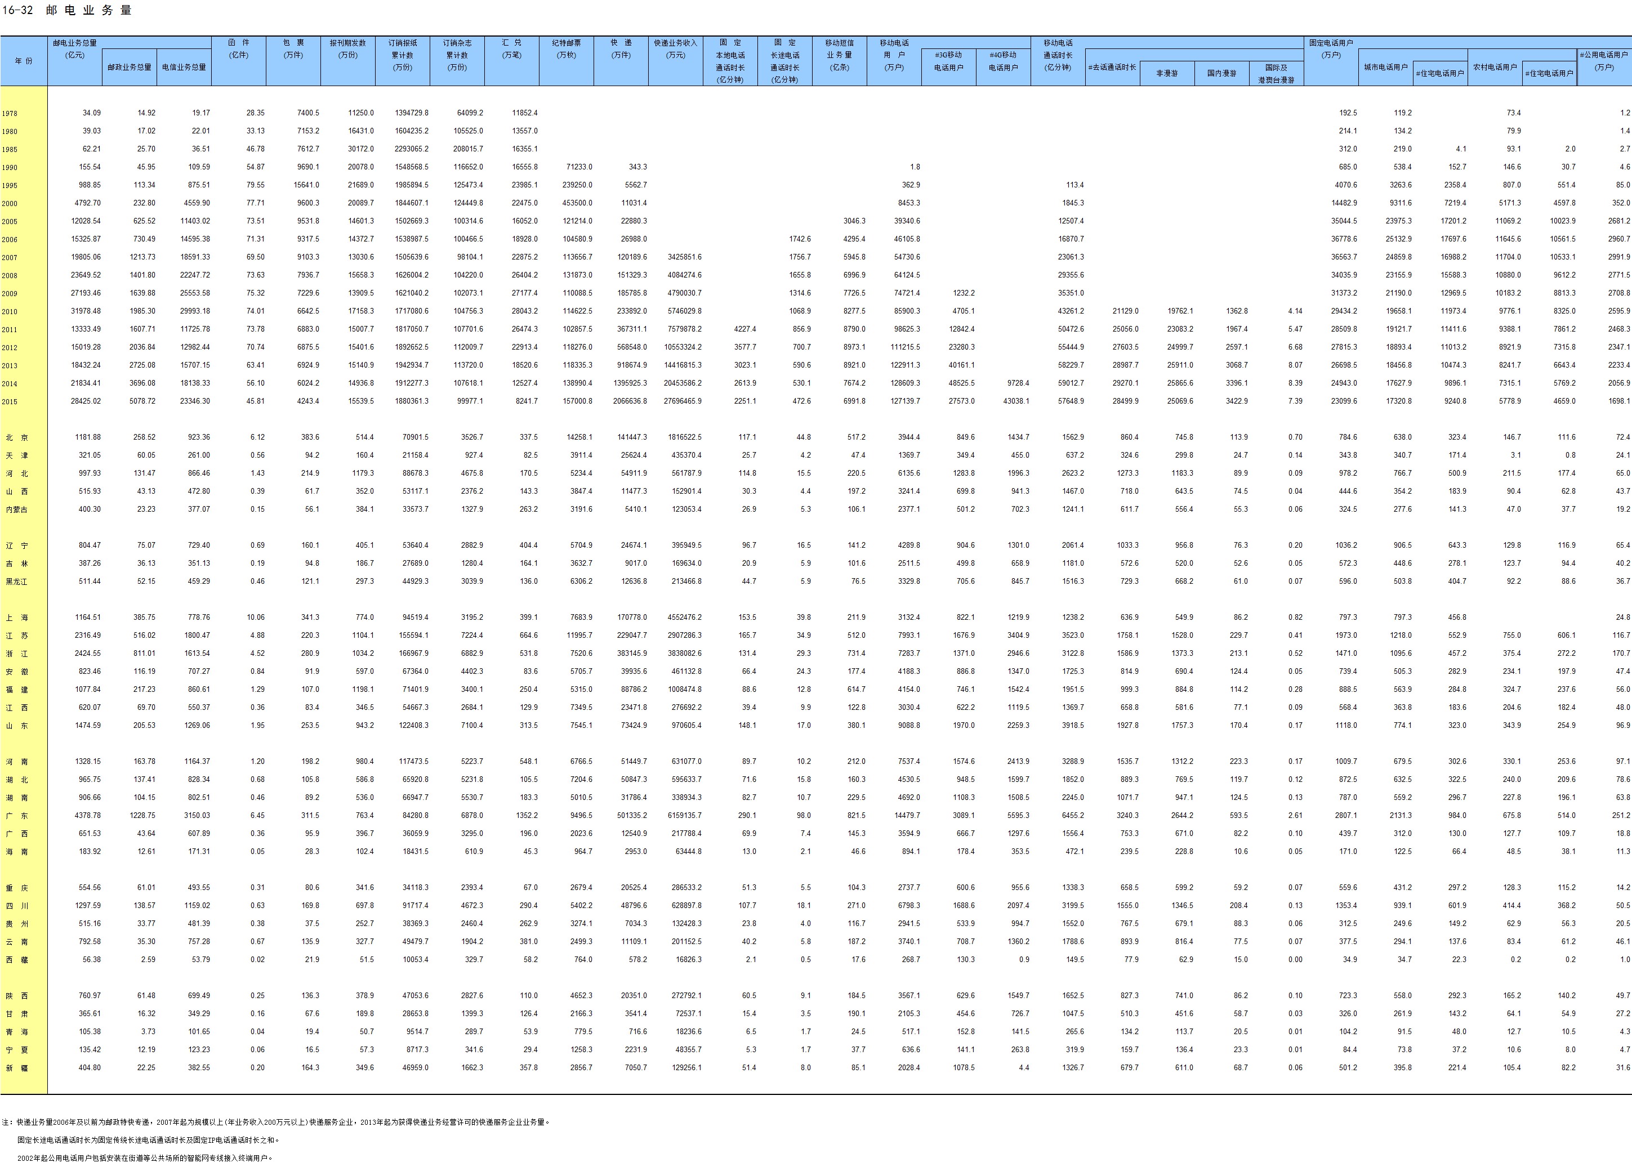Click the 2008 year row label
This screenshot has width=1632, height=1167.
click(x=10, y=275)
